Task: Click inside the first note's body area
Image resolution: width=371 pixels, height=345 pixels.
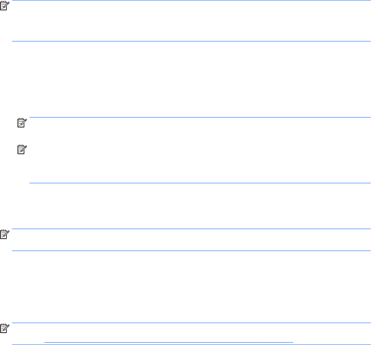Action: pyautogui.click(x=191, y=21)
